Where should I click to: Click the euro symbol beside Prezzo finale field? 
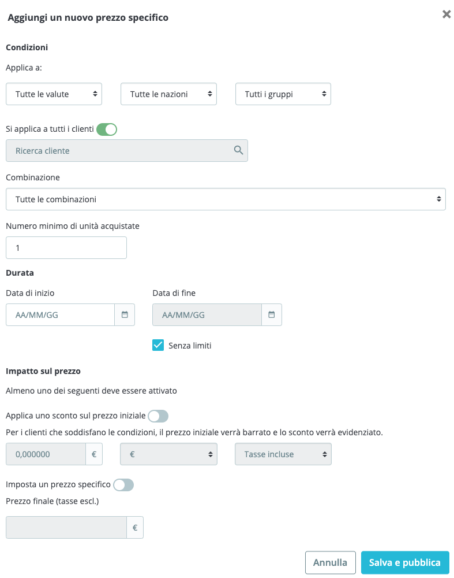pos(135,528)
